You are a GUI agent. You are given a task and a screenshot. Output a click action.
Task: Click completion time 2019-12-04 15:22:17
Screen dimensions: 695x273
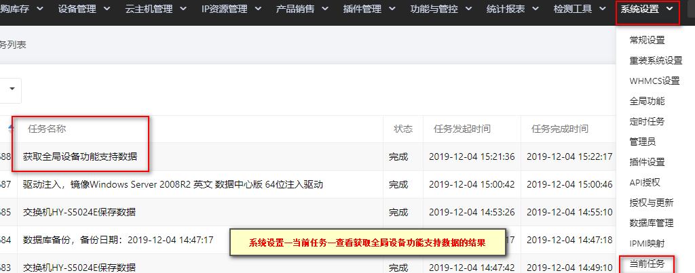(569, 156)
